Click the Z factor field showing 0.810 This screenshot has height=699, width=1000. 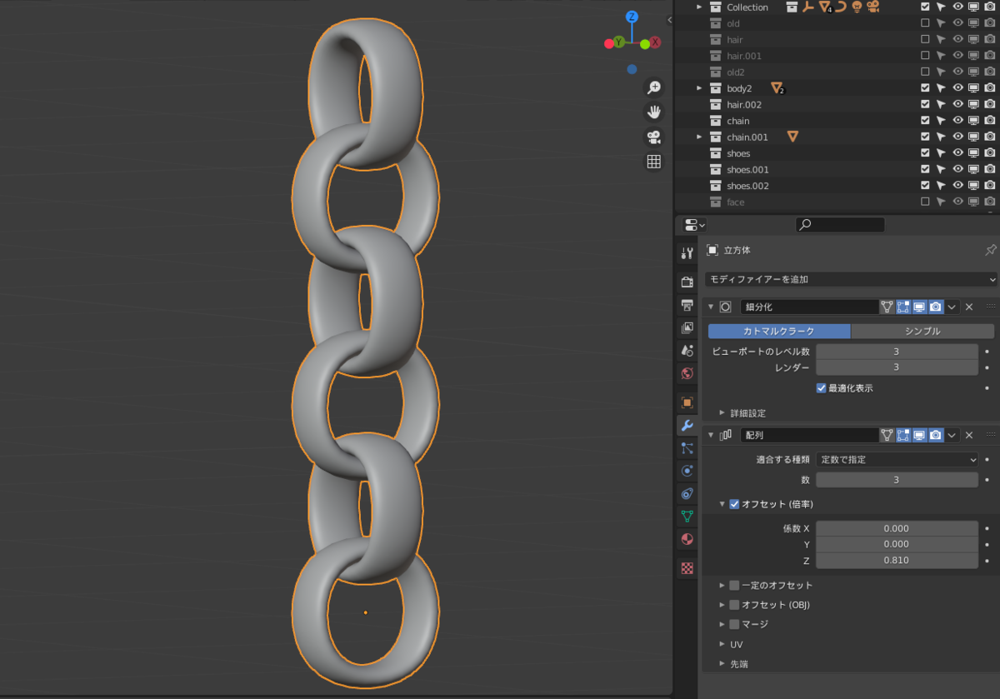[x=897, y=561]
